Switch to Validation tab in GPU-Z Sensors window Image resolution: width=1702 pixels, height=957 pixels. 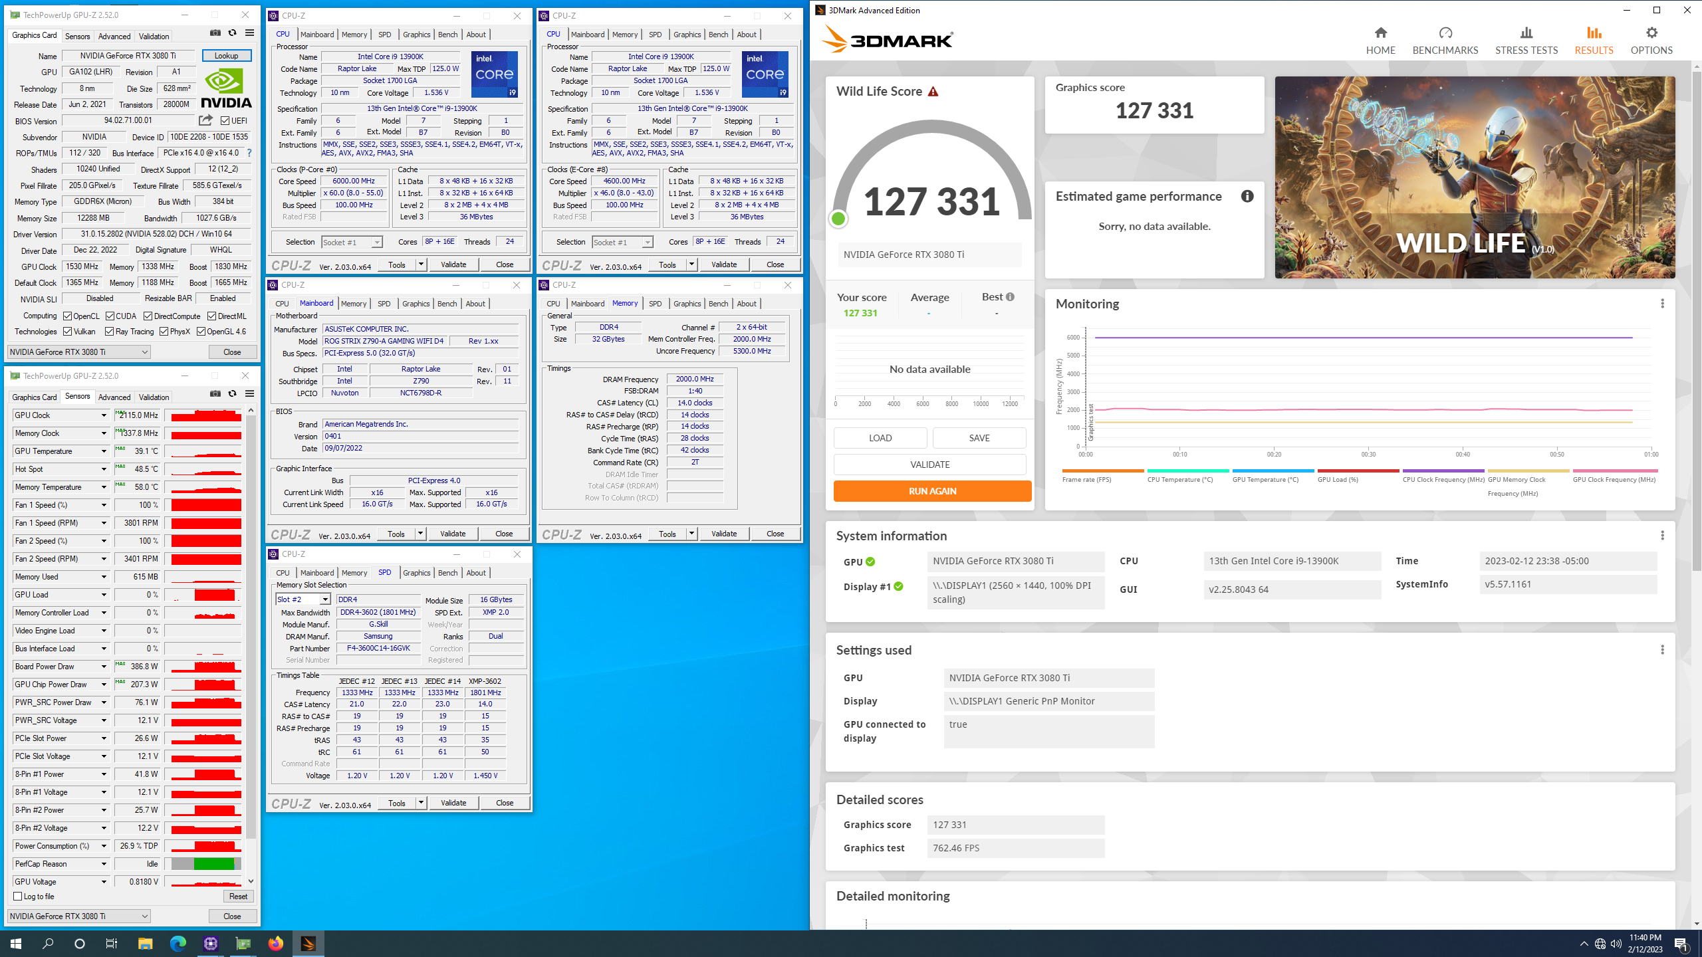[x=154, y=397]
